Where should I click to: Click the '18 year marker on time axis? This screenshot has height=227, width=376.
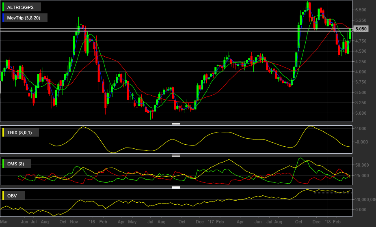tap(328, 222)
